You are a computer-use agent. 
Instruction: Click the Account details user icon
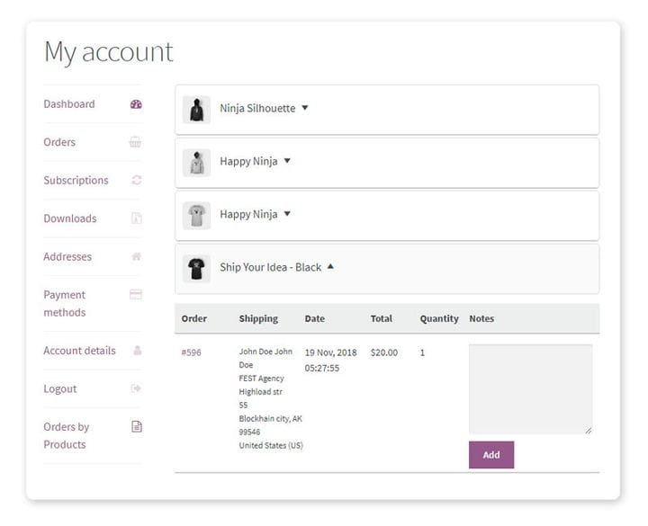(137, 350)
